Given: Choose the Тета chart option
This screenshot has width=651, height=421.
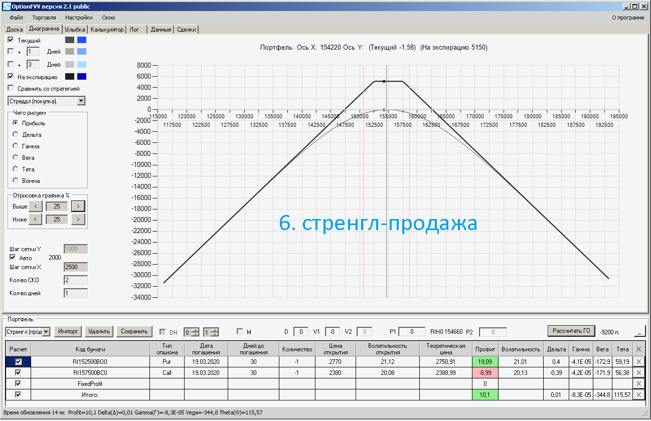Looking at the screenshot, I should click(16, 169).
